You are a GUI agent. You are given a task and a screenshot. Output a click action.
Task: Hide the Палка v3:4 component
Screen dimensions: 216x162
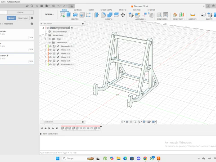(50, 61)
